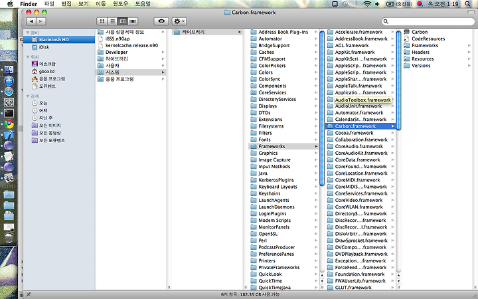This screenshot has width=478, height=299.
Task: Switch to Cover Flow view
Action: 133,21
